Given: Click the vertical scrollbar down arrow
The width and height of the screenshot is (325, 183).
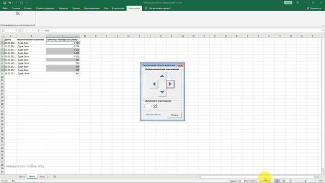Looking at the screenshot, I should (323, 173).
